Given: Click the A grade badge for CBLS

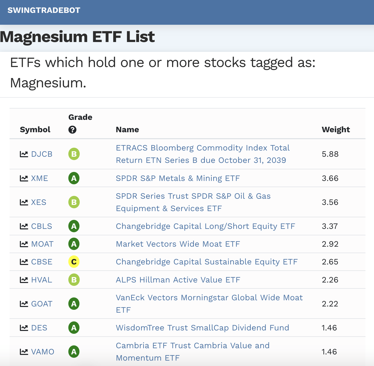Looking at the screenshot, I should pyautogui.click(x=74, y=226).
